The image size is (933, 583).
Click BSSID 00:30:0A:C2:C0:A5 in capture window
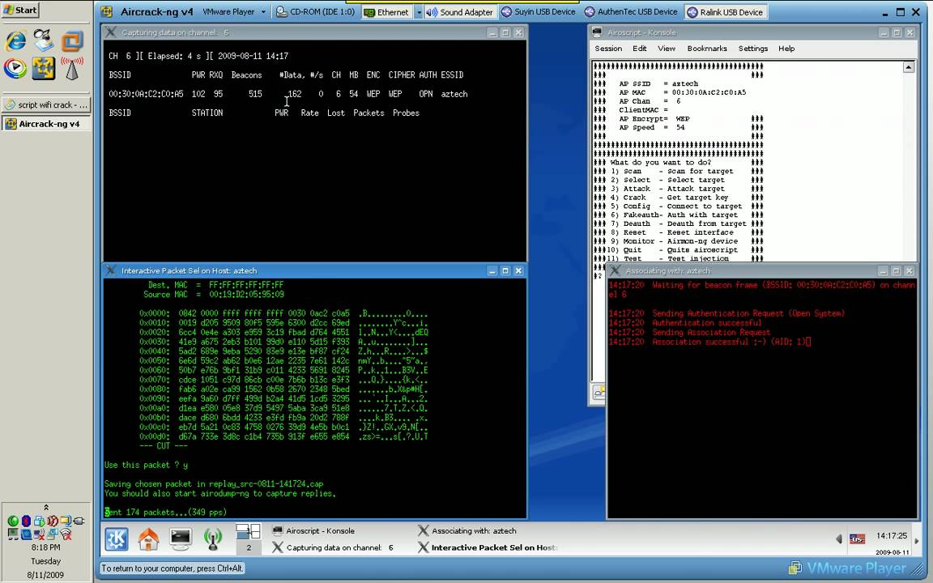pyautogui.click(x=146, y=94)
